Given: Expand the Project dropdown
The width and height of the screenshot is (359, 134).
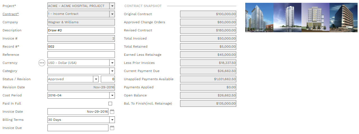Looking at the screenshot, I should (112, 6).
